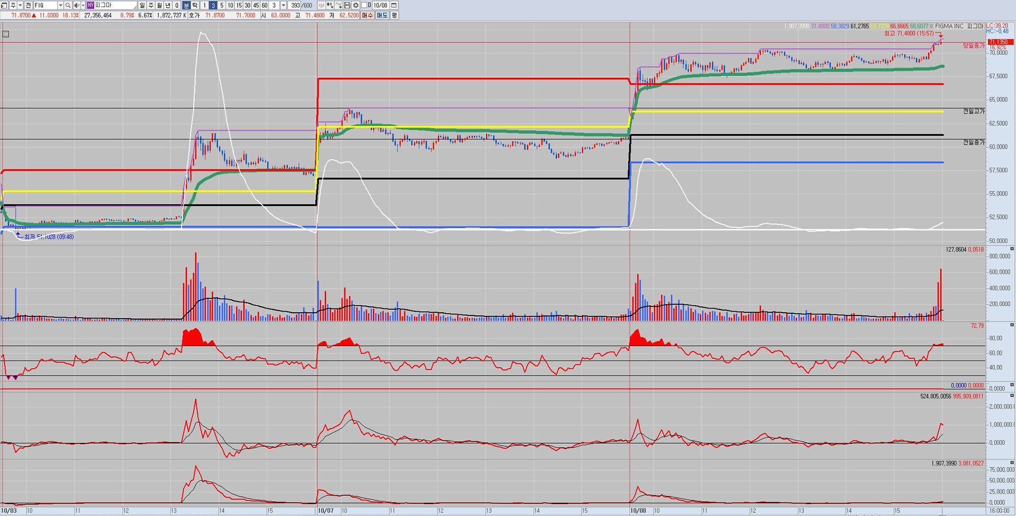Switch to 10-minute interval
The width and height of the screenshot is (1016, 516).
230,5
